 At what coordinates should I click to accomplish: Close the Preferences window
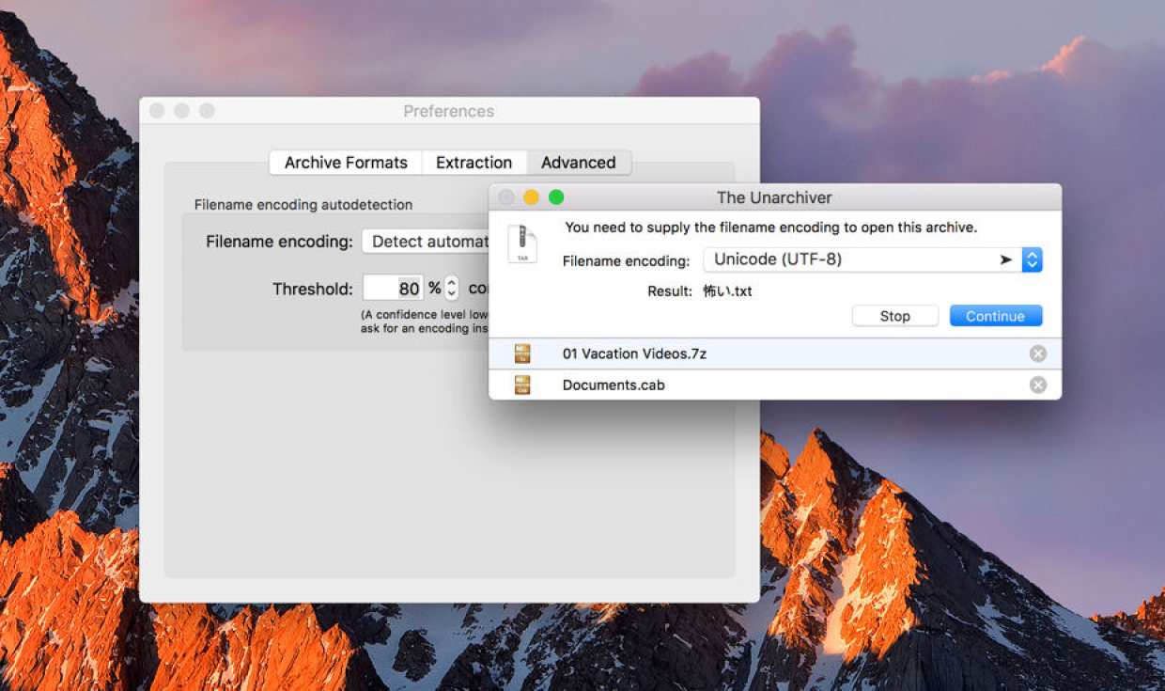coord(157,111)
